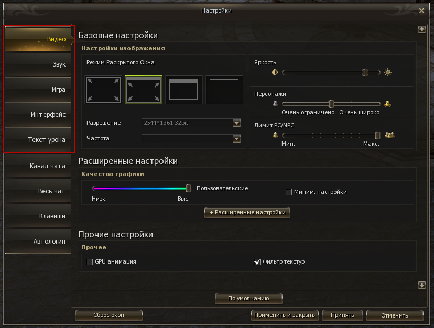Click the По умолчанию button
434x328 pixels.
(x=248, y=299)
